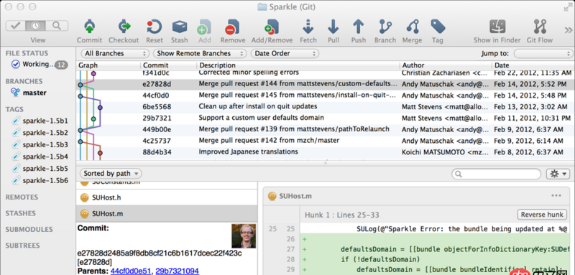
Task: Open Show Remote Branches dropdown
Action: [x=200, y=53]
